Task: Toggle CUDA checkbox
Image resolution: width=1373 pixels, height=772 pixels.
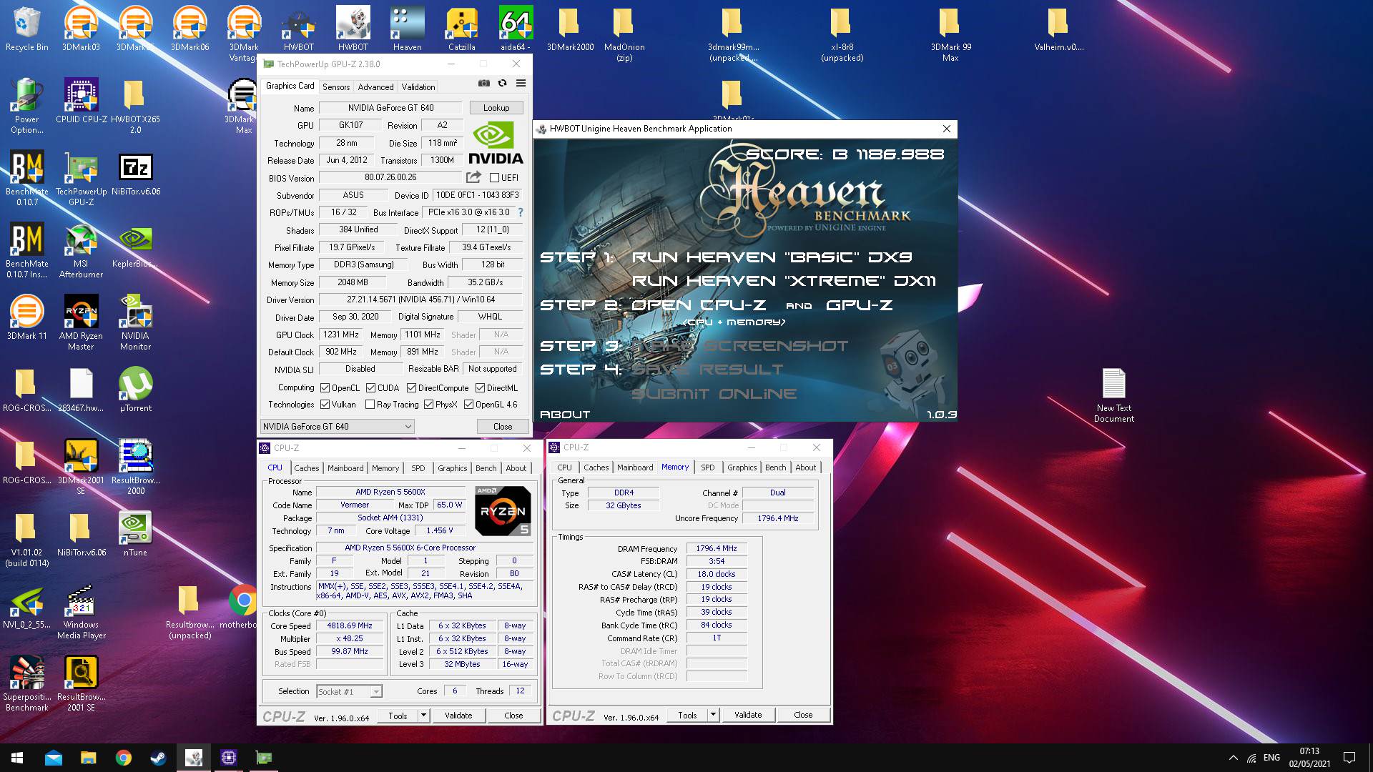Action: point(370,388)
